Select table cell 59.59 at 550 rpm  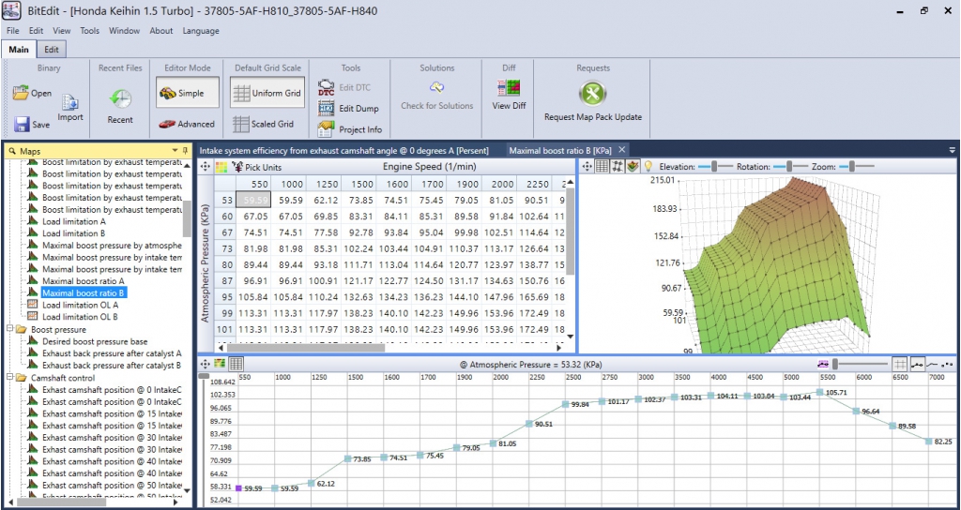point(253,200)
